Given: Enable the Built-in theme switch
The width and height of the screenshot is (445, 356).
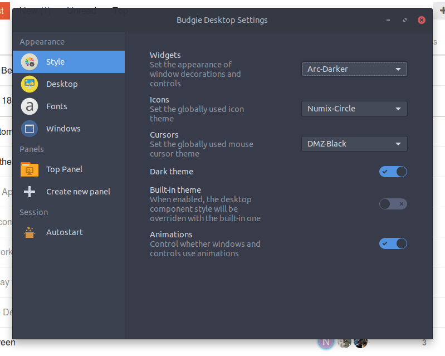Looking at the screenshot, I should (393, 204).
